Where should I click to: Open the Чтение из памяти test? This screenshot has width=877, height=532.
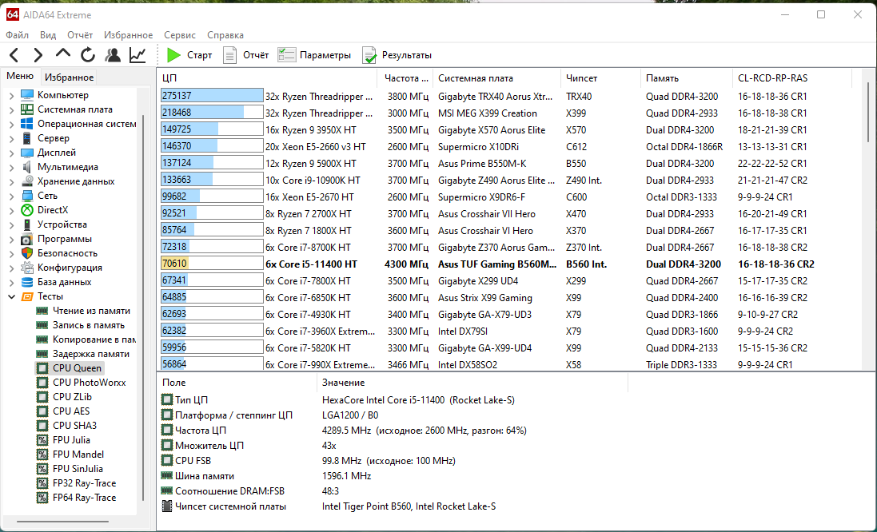click(x=83, y=311)
